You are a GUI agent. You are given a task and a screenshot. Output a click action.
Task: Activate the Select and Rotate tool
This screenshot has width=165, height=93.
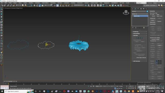point(37,5)
